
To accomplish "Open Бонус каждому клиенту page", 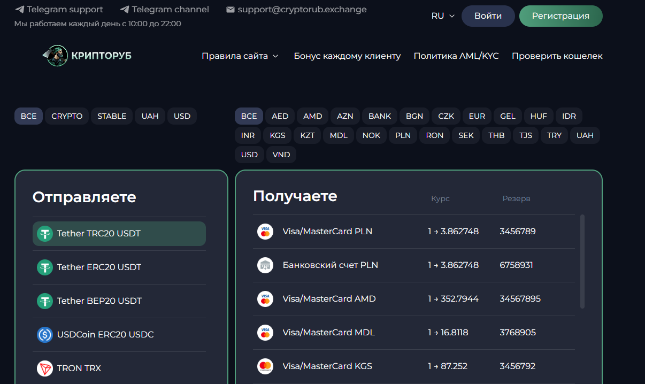I will click(x=347, y=56).
